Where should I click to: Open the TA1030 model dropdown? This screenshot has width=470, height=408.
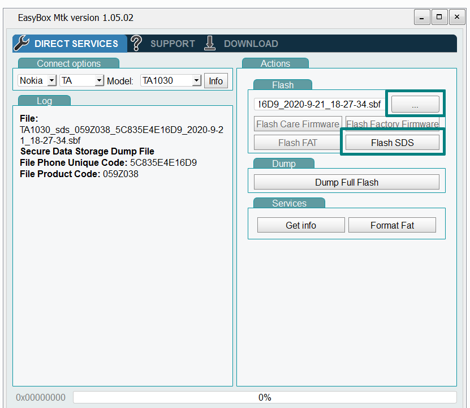click(171, 80)
